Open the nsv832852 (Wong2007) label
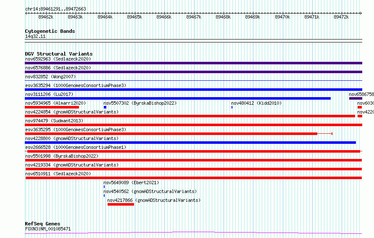374x238 pixels. (x=50, y=77)
